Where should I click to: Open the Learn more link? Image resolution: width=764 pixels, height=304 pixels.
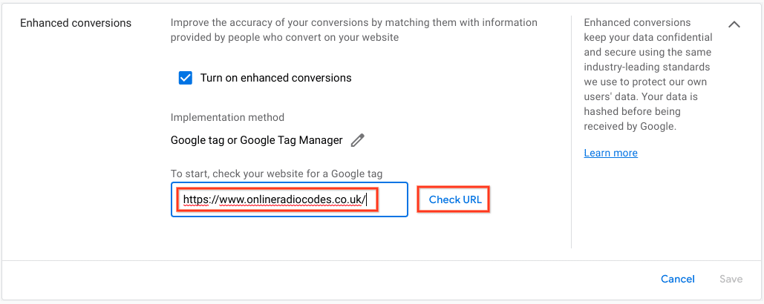point(610,153)
